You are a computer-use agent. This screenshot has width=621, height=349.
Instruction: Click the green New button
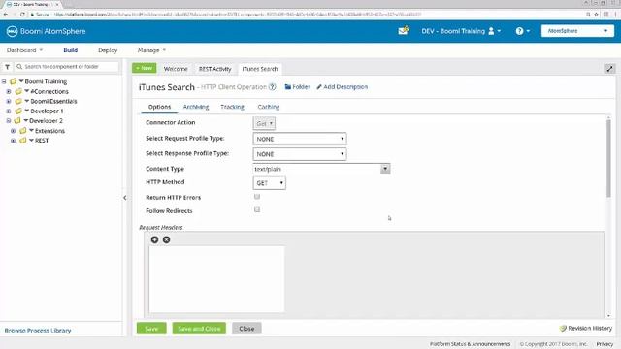click(x=145, y=68)
